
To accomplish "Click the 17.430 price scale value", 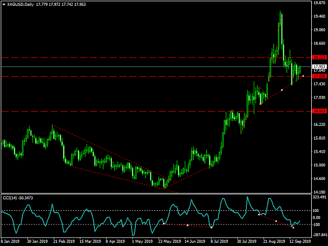I will tap(320, 84).
